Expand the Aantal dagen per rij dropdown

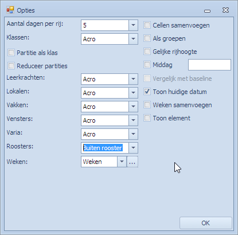[x=133, y=25]
